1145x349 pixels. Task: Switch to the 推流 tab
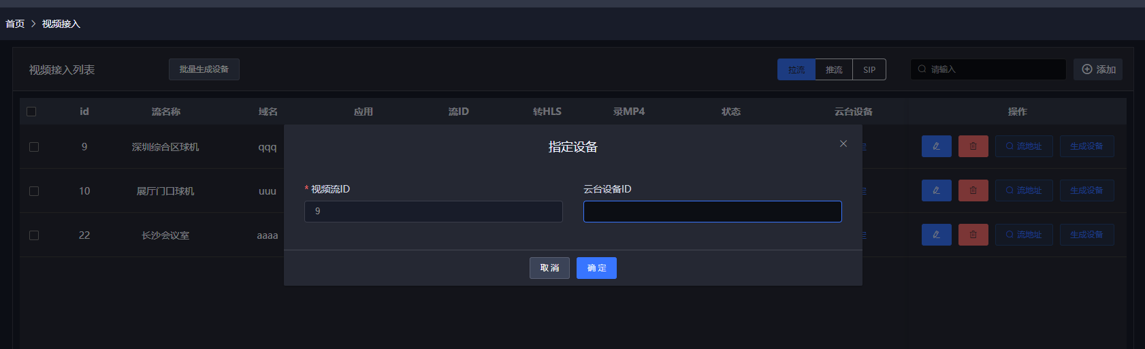tap(834, 69)
